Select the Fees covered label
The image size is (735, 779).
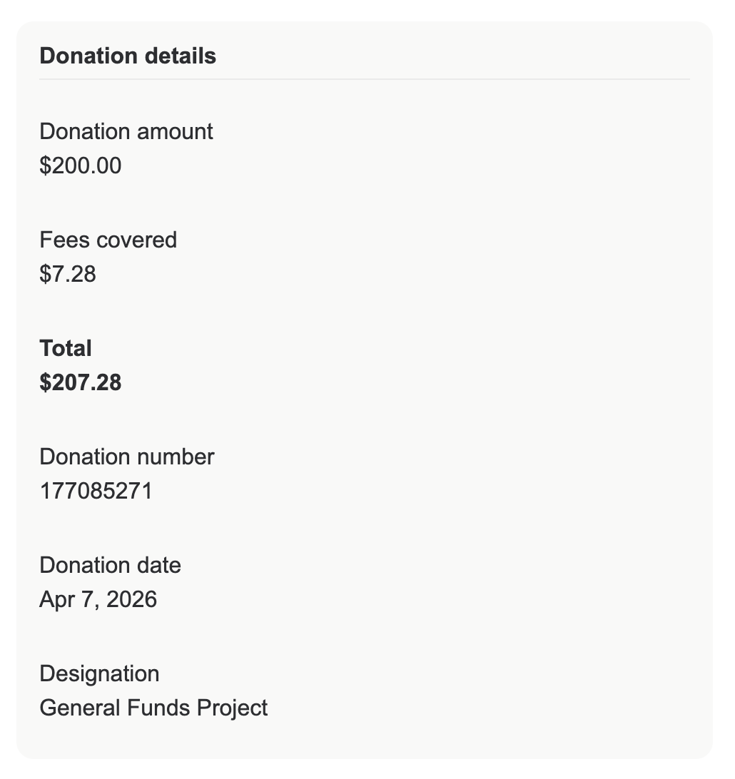click(108, 240)
